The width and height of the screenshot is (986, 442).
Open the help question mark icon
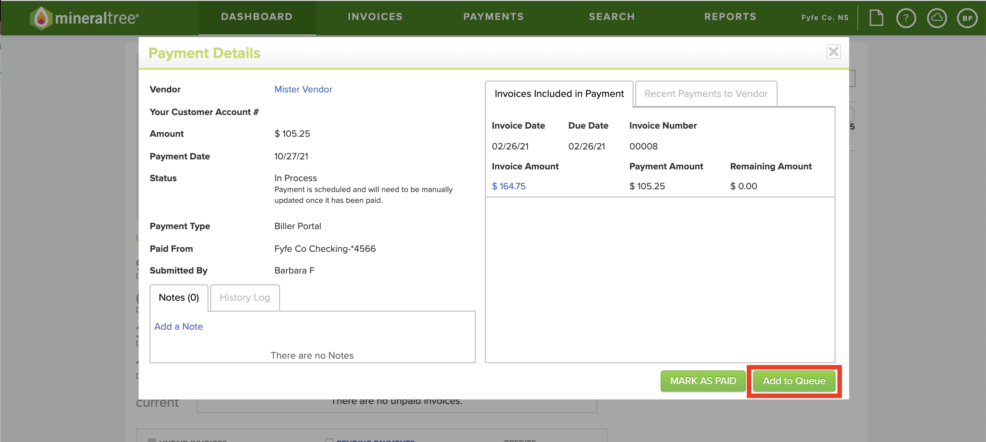coord(906,18)
